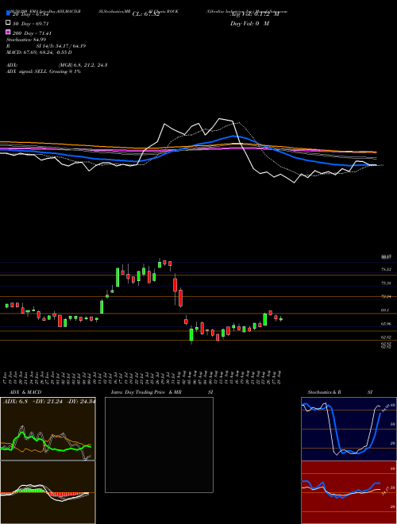Click the 'Day Vol: 0 M' label
397x524 pixels.
pos(249,23)
